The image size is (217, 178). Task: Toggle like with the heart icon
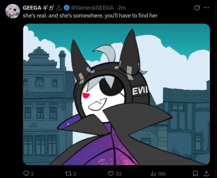point(111,173)
